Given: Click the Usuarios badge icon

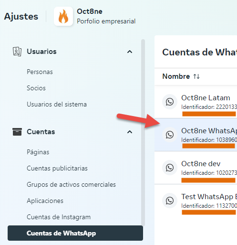Looking at the screenshot, I should point(17,52).
